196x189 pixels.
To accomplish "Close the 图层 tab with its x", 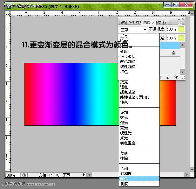I will (153, 23).
